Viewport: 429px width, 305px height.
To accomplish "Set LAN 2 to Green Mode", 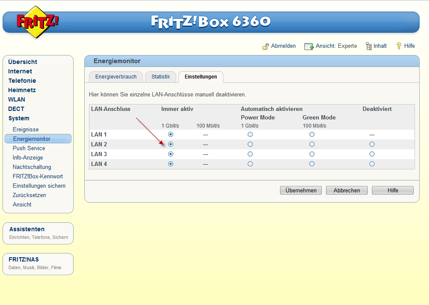I will (x=312, y=144).
